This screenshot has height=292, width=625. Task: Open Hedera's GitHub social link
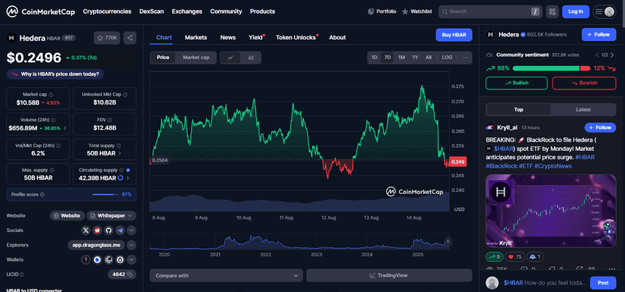pos(108,230)
